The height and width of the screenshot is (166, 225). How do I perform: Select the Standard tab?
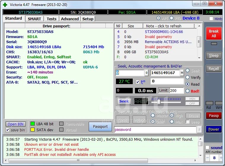14,18
